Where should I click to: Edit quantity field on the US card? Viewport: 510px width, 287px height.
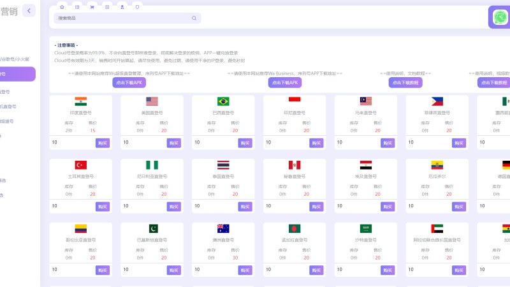pyautogui.click(x=143, y=142)
